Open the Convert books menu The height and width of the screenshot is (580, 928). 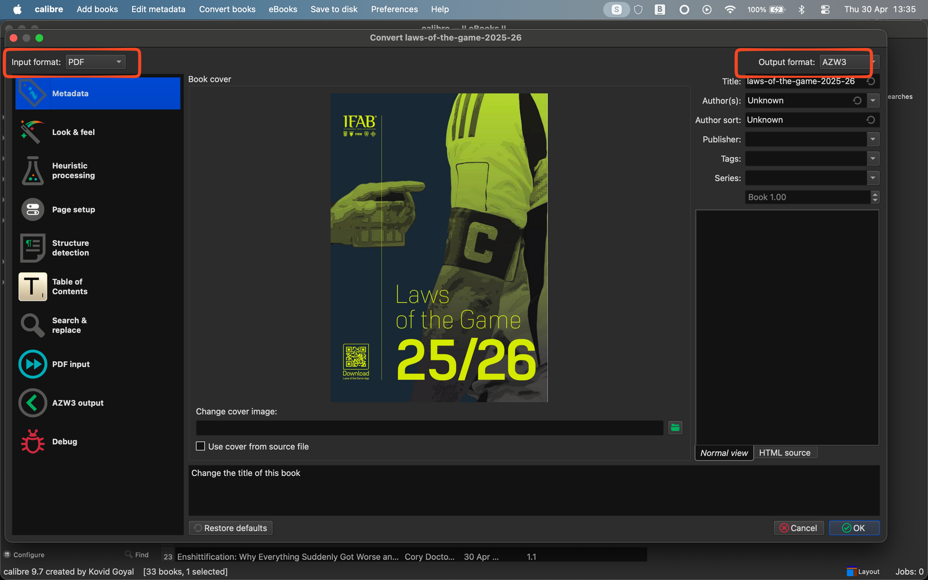(227, 9)
